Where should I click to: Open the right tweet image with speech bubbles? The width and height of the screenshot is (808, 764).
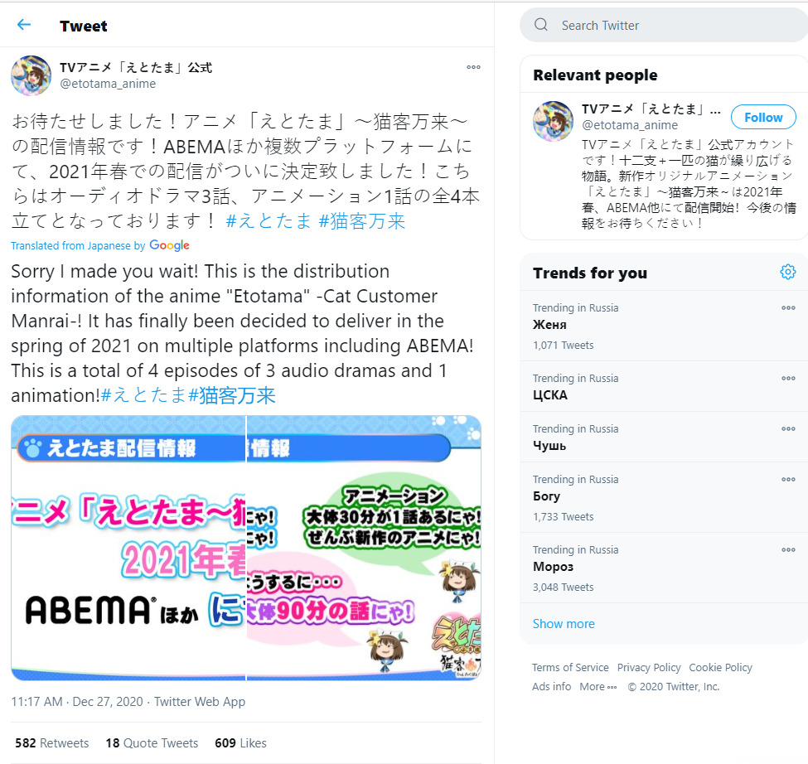364,549
